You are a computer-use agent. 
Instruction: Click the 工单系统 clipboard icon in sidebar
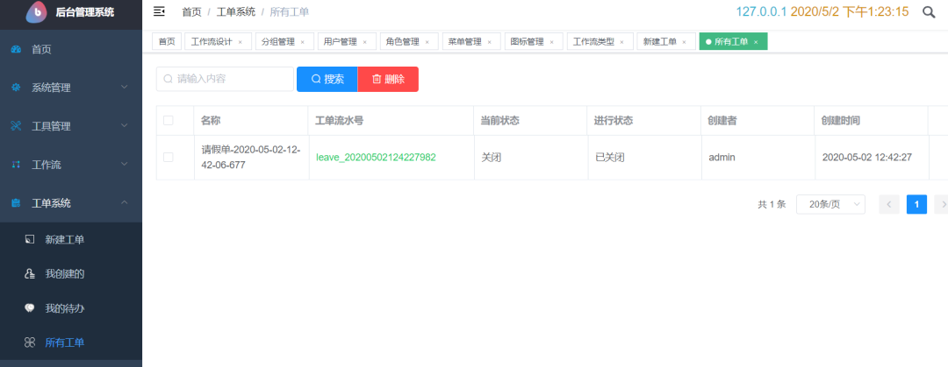click(x=17, y=203)
